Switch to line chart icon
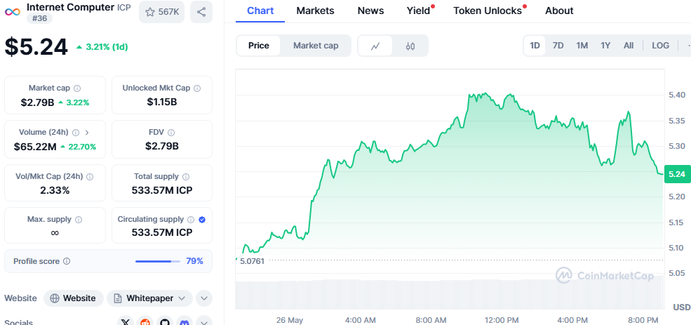This screenshot has width=691, height=325. coord(375,46)
